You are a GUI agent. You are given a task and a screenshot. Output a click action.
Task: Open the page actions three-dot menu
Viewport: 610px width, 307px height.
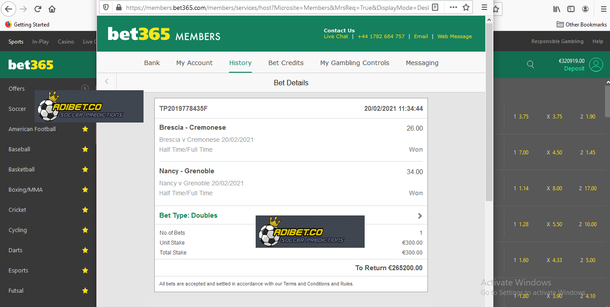[x=453, y=7]
